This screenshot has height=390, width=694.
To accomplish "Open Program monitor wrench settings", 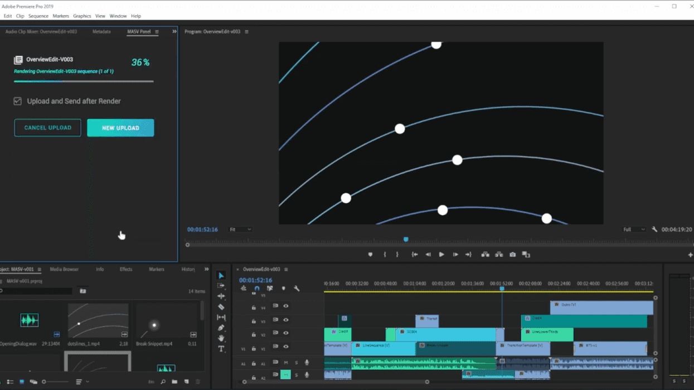I will click(655, 230).
